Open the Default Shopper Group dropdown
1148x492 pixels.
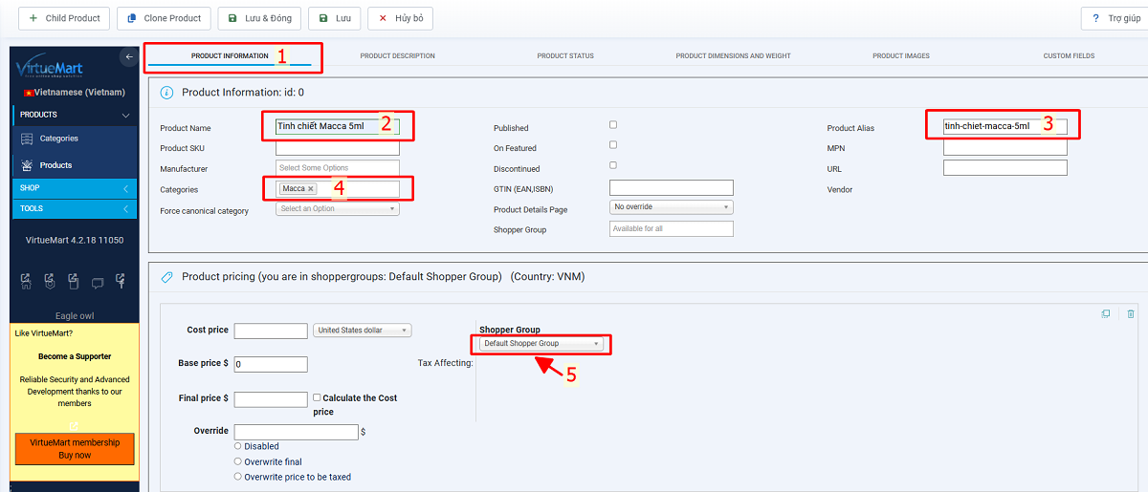coord(541,344)
